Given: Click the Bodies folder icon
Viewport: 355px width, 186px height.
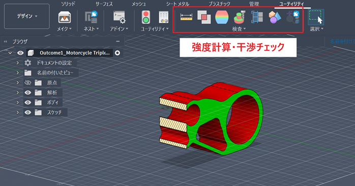Looking at the screenshot, I should coord(38,102).
